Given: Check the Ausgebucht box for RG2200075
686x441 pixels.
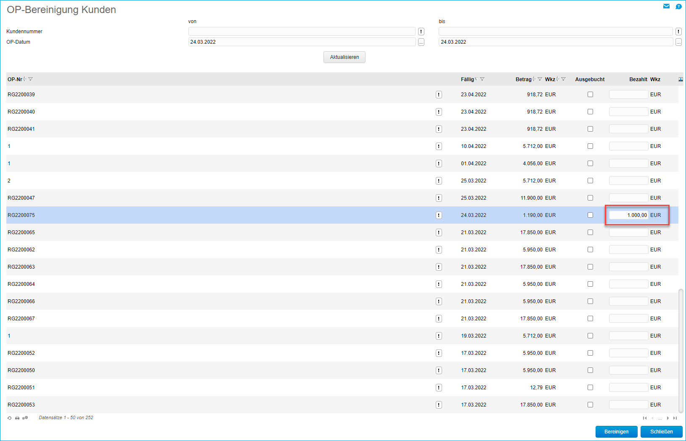Looking at the screenshot, I should pyautogui.click(x=590, y=215).
